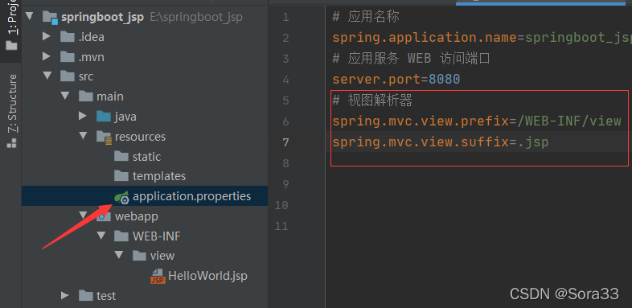Image resolution: width=632 pixels, height=308 pixels.
Task: Click the Project tool window folder icon
Action: click(x=12, y=46)
